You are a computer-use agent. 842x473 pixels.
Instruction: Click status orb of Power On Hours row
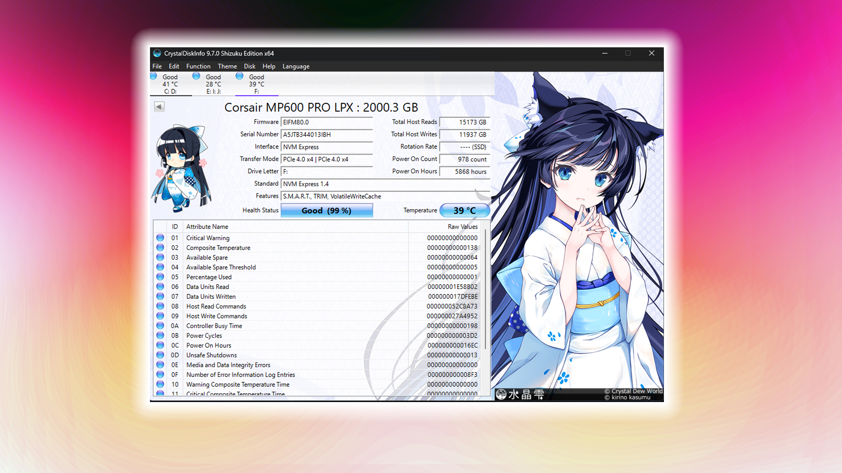pyautogui.click(x=161, y=346)
